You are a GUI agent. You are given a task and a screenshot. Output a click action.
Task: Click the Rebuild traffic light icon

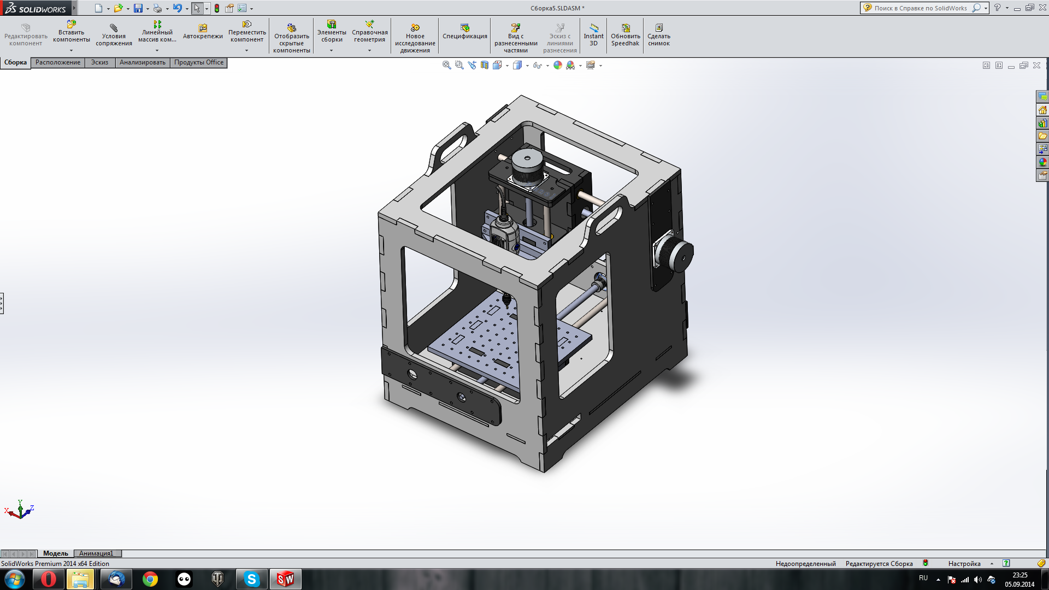click(217, 8)
